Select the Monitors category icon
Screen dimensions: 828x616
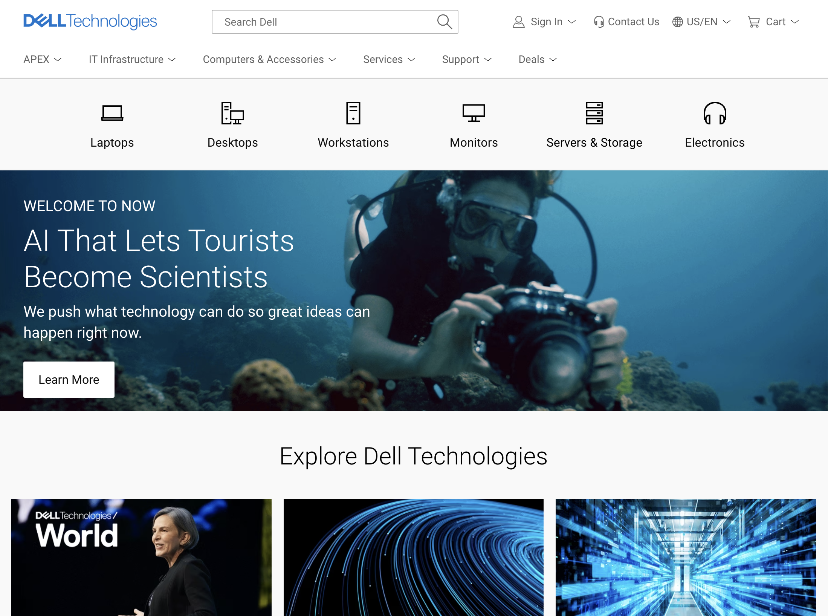(x=474, y=113)
